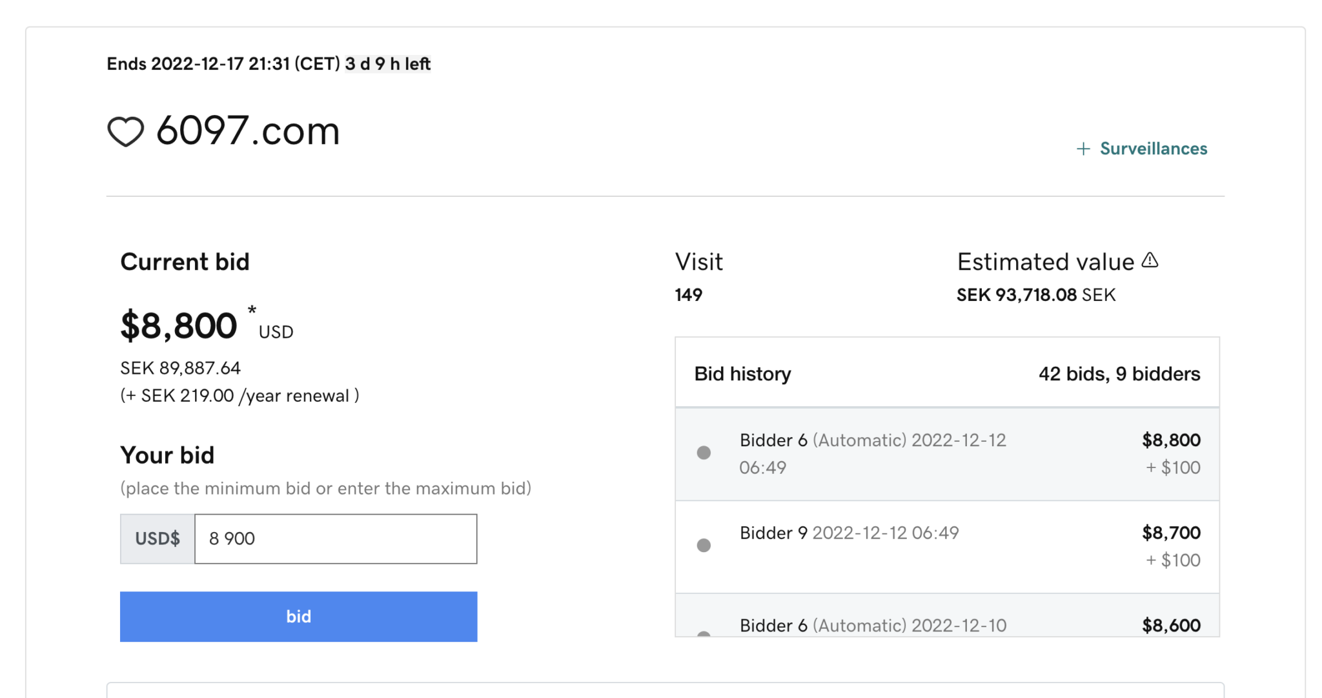Click the 3 d 9 h left countdown
The height and width of the screenshot is (698, 1322).
387,64
